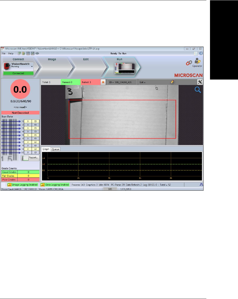
Task: Open the File menu
Action: pyautogui.click(x=4, y=54)
